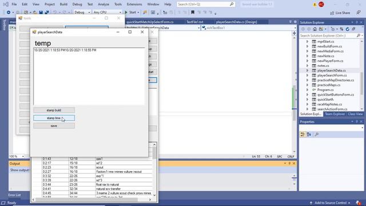Click the 'float rax to natural' table cell
The image size is (366, 206).
point(124,184)
